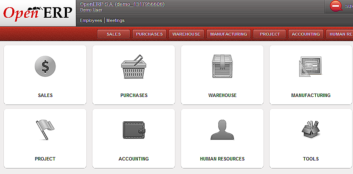The width and height of the screenshot is (353, 174).
Task: Click the SALES label under the coin
Action: point(45,95)
